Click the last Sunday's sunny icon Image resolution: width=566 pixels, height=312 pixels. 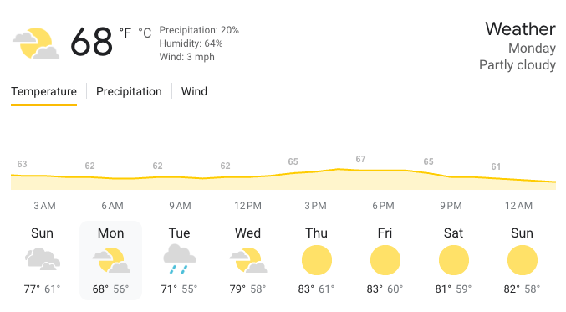[x=523, y=260]
